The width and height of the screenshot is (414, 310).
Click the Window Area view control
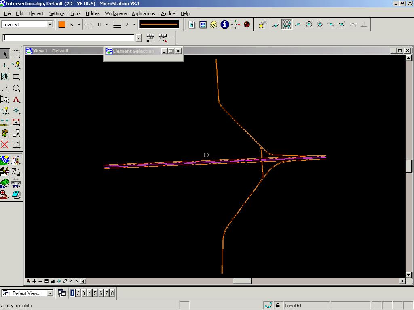[x=46, y=281]
